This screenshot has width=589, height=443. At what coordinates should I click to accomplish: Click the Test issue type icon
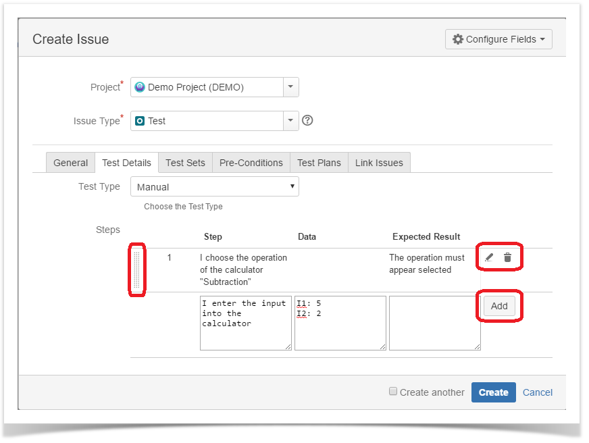(140, 121)
